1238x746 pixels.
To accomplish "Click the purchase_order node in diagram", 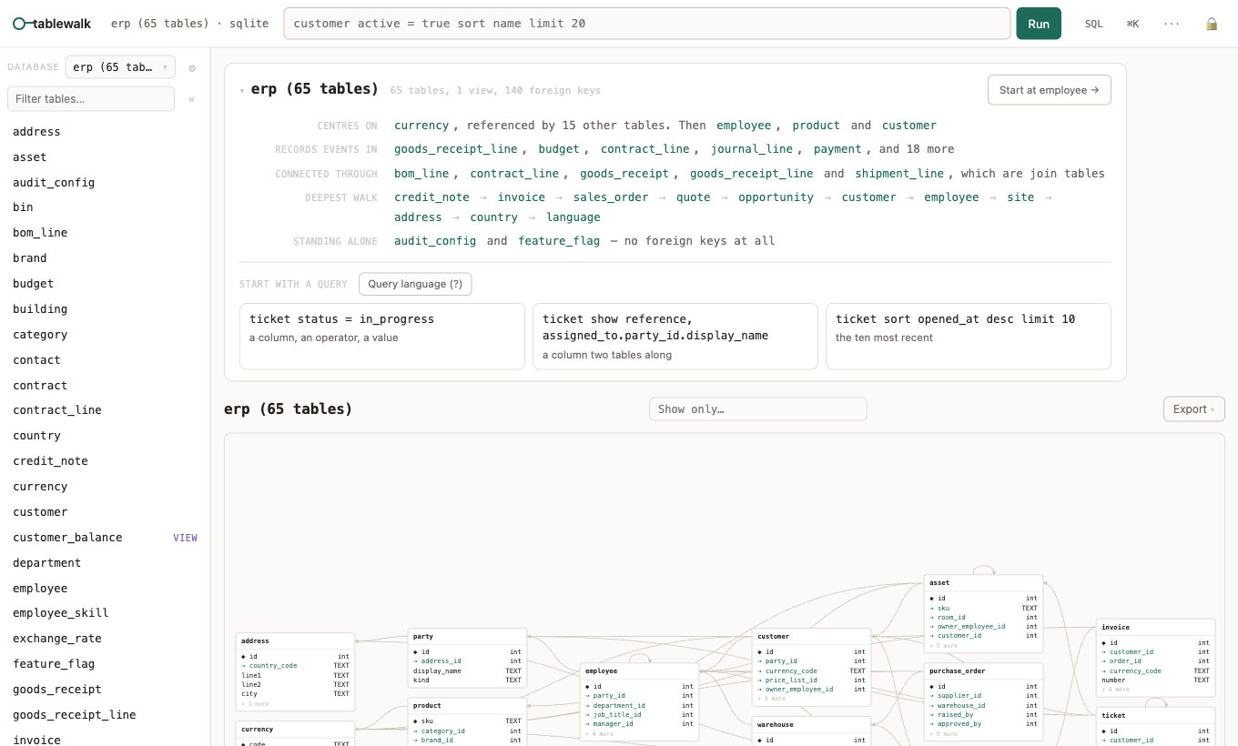I will click(x=983, y=702).
